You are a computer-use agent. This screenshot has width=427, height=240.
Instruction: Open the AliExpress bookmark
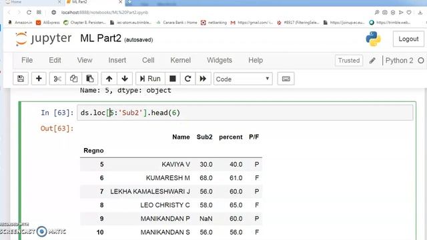click(x=48, y=23)
